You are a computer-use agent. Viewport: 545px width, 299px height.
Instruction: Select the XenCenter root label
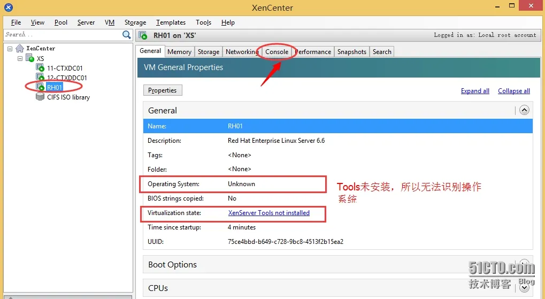point(41,48)
